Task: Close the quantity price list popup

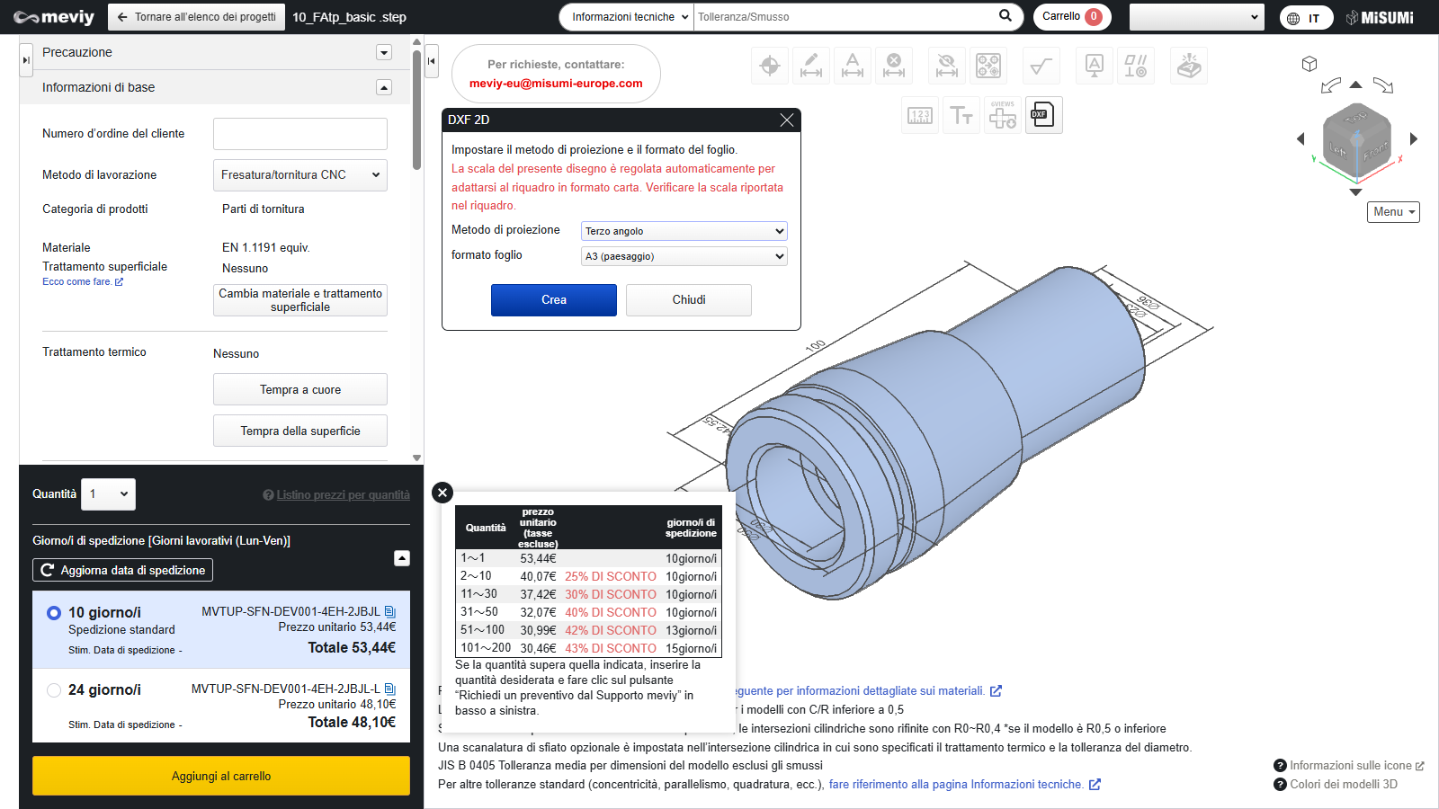Action: point(442,493)
